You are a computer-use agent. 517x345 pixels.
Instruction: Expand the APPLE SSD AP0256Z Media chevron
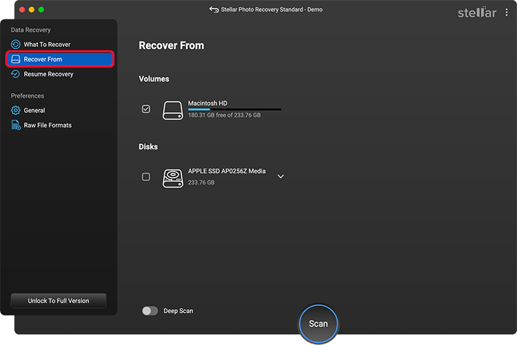281,176
